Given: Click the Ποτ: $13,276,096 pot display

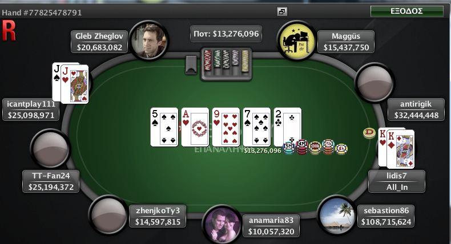Looking at the screenshot, I should (226, 34).
